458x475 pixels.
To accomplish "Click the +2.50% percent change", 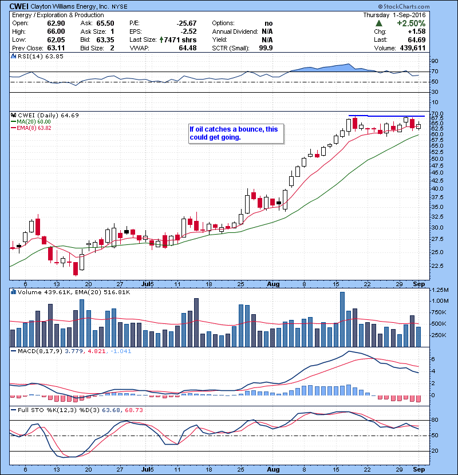I will click(411, 23).
